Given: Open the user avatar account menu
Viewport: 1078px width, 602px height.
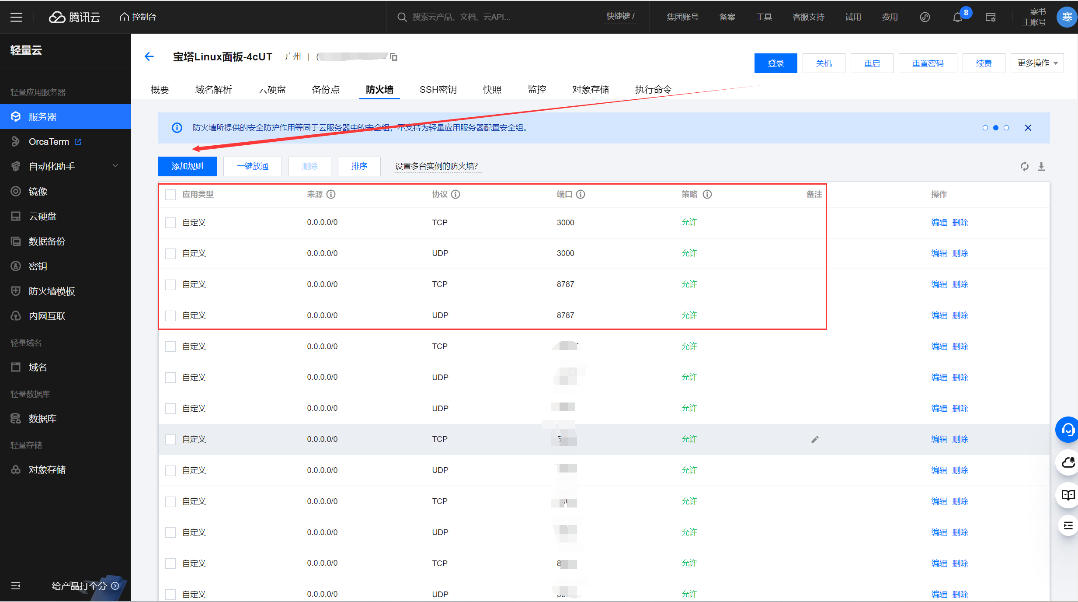Looking at the screenshot, I should [x=1067, y=17].
